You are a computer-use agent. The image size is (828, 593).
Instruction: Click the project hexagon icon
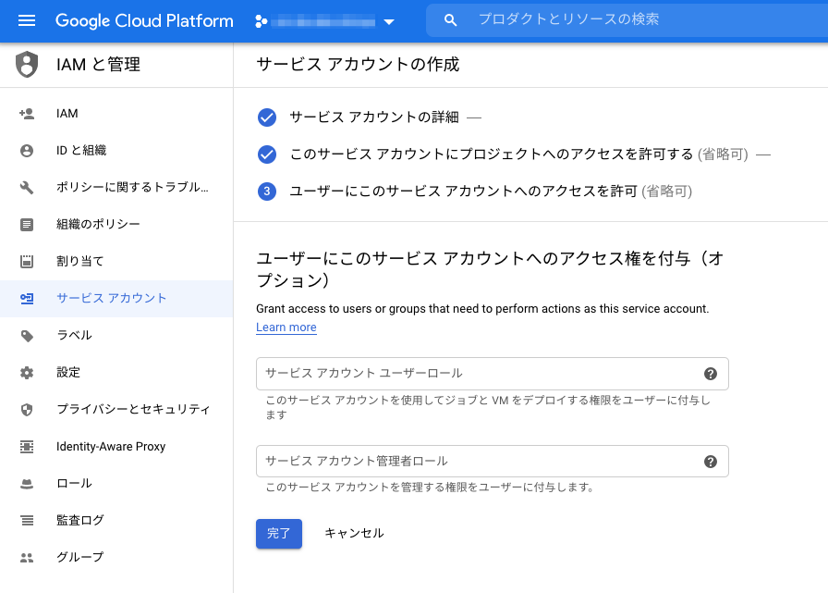click(x=261, y=21)
